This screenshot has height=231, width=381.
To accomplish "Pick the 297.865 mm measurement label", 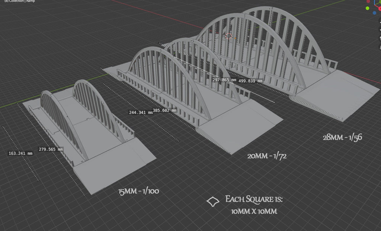I will pyautogui.click(x=224, y=79).
